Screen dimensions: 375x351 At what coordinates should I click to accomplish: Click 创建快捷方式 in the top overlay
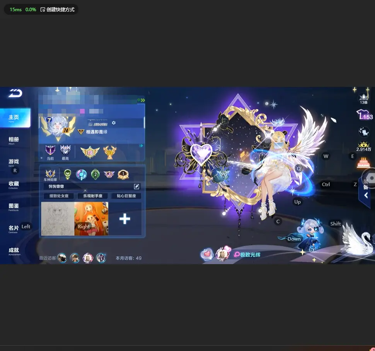tap(58, 10)
